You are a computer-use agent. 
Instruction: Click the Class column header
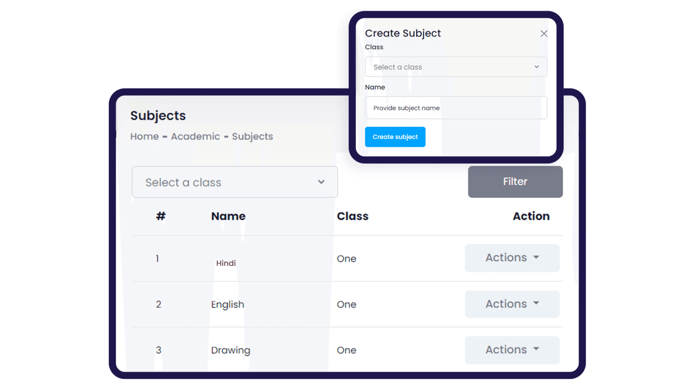pyautogui.click(x=352, y=216)
